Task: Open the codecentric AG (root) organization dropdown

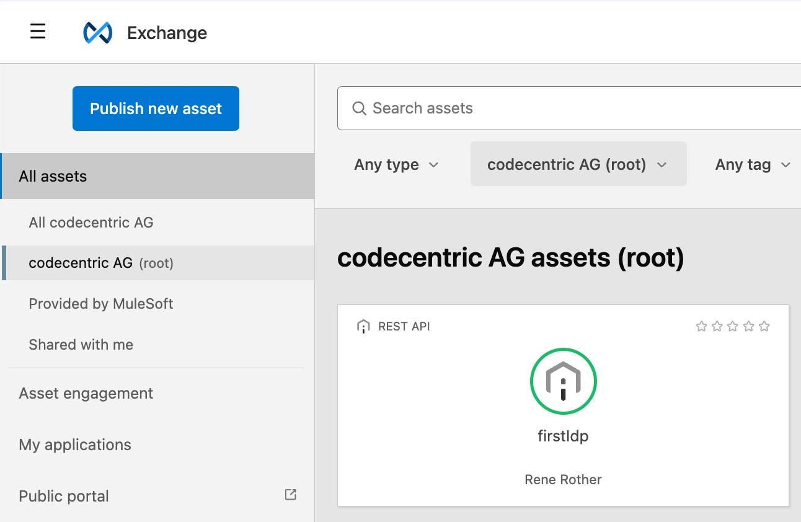Action: (578, 164)
